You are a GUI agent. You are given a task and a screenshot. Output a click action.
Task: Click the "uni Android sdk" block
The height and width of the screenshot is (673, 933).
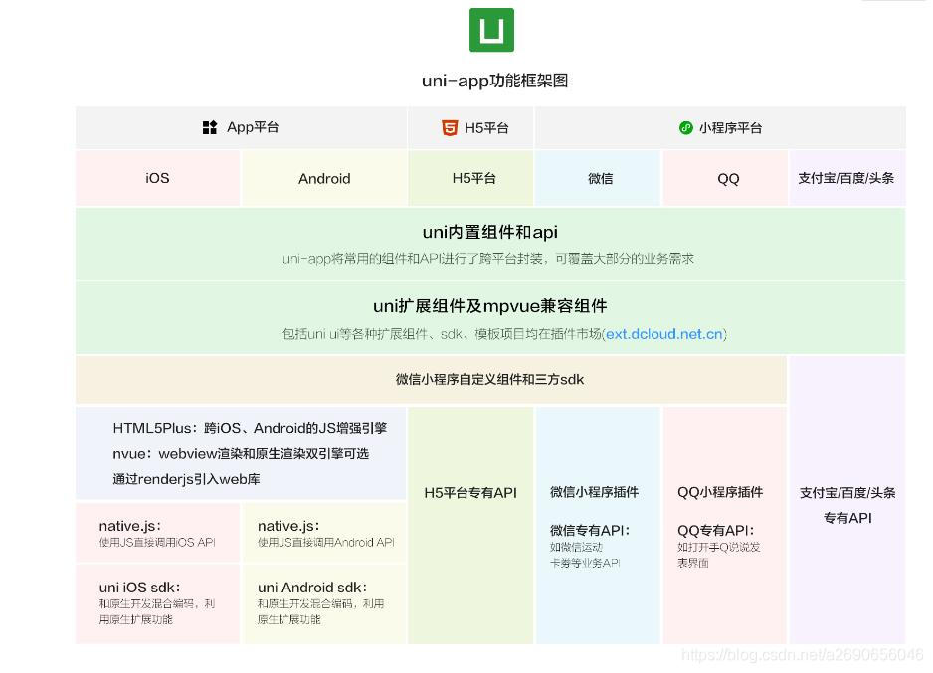[x=325, y=603]
